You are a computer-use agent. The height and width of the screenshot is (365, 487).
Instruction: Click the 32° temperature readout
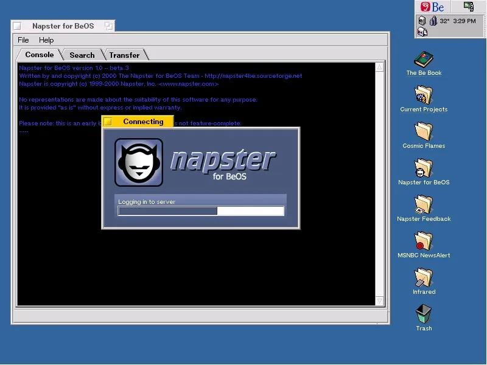tap(444, 21)
